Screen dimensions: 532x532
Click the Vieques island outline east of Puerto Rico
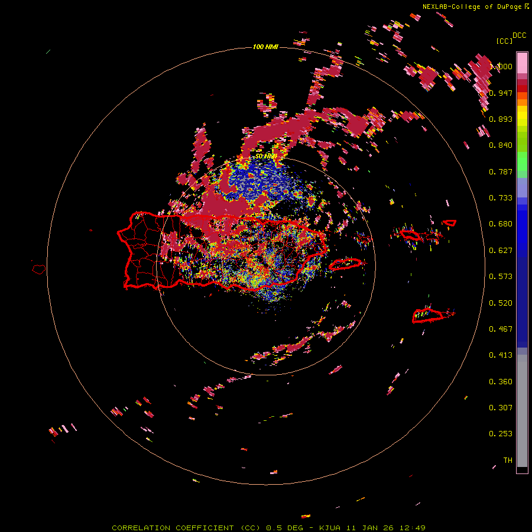(x=345, y=264)
